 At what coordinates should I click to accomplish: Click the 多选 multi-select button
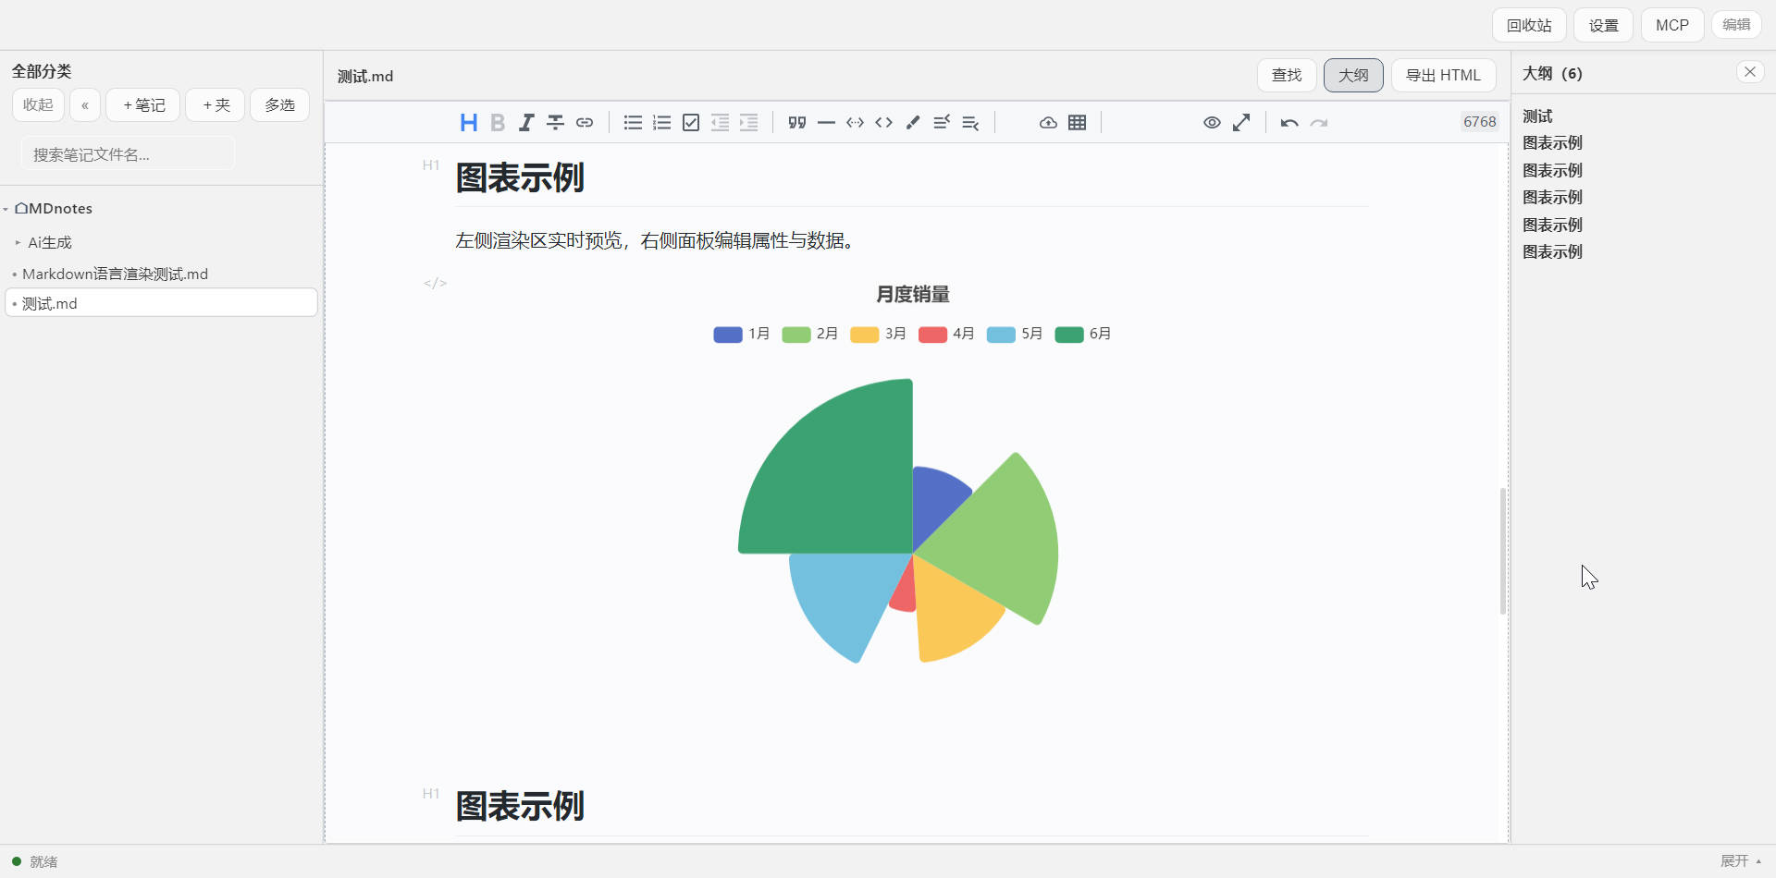coord(279,104)
